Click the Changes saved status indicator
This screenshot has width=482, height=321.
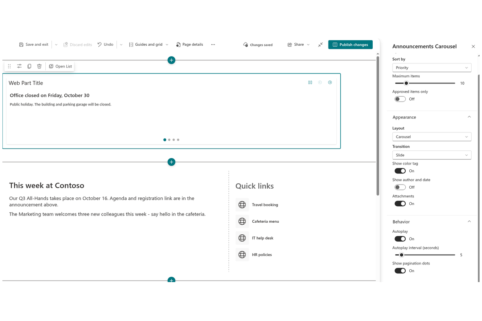coord(258,45)
